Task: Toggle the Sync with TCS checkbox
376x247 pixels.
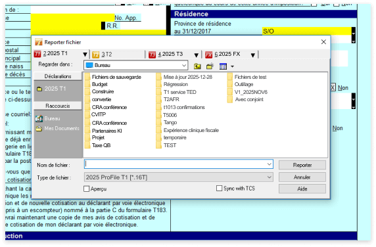Action: click(x=219, y=189)
